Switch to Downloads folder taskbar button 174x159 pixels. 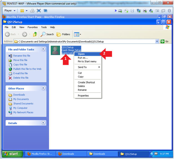(x=102, y=154)
